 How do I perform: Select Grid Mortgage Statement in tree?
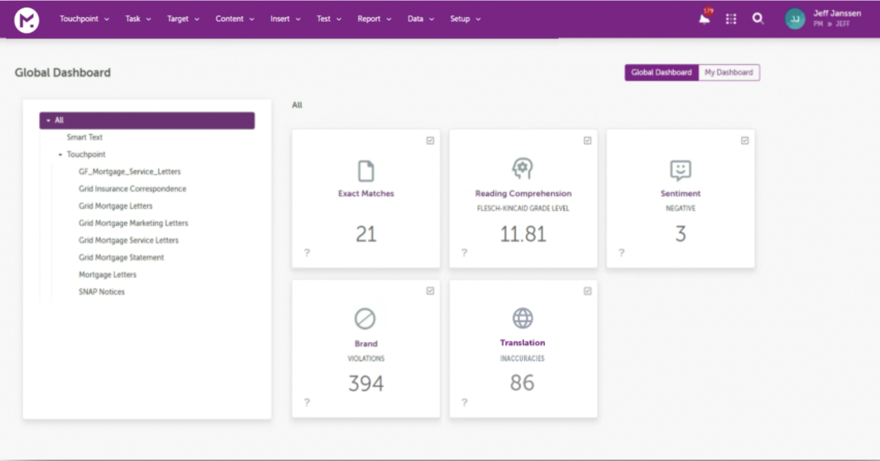point(121,258)
